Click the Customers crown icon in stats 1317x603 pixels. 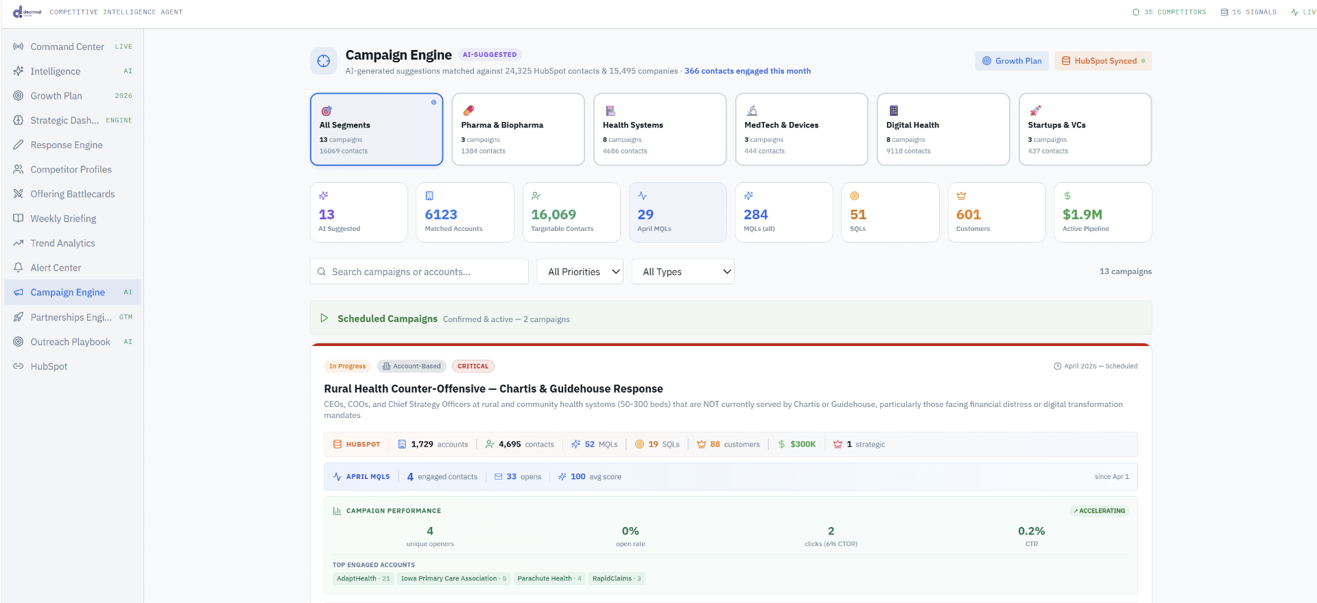click(x=962, y=196)
